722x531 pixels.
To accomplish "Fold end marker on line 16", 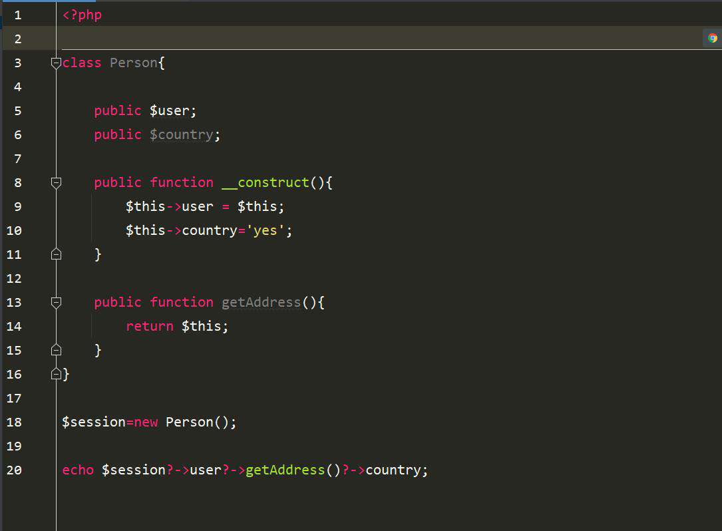I will pyautogui.click(x=56, y=373).
